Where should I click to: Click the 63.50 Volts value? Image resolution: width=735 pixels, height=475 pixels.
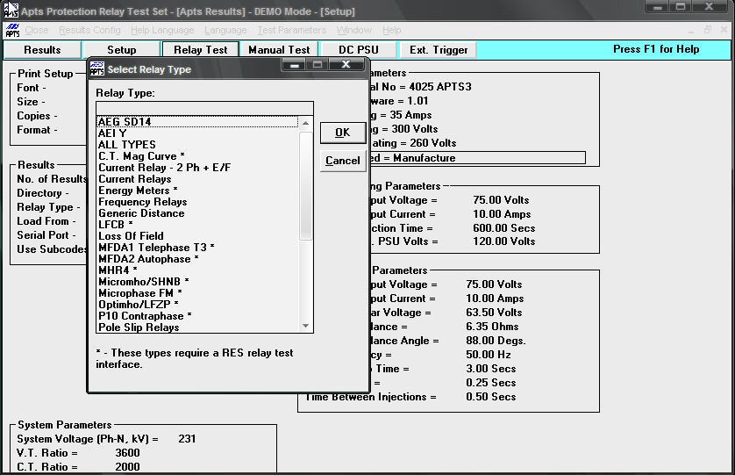click(494, 313)
